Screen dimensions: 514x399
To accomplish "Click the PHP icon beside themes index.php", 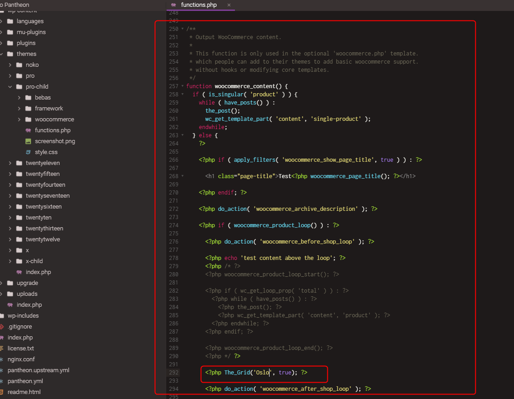I will 19,272.
